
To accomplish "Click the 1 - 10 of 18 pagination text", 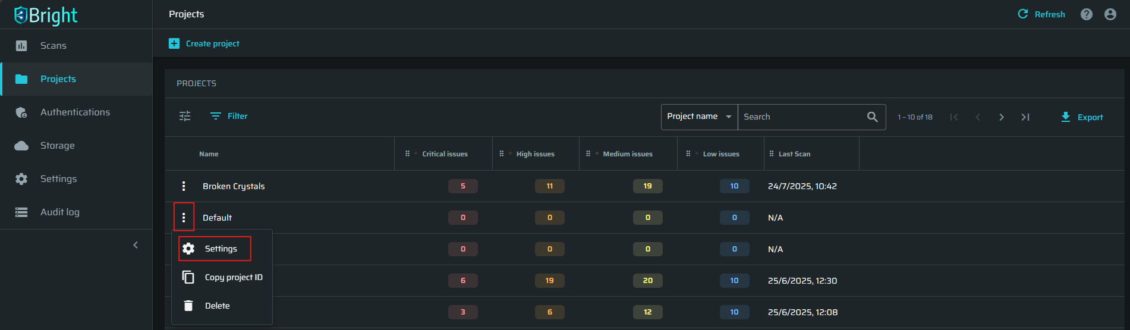I will click(x=915, y=117).
